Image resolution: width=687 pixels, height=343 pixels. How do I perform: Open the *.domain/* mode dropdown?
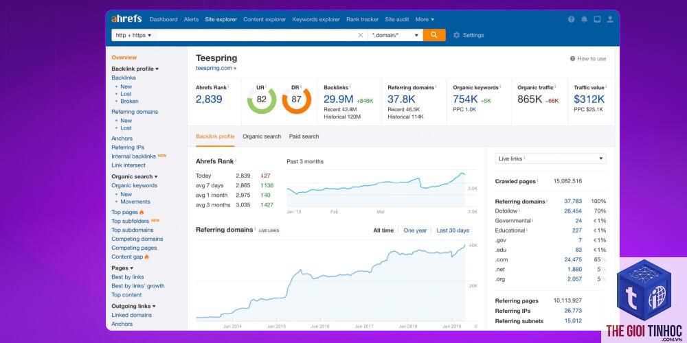tap(396, 35)
